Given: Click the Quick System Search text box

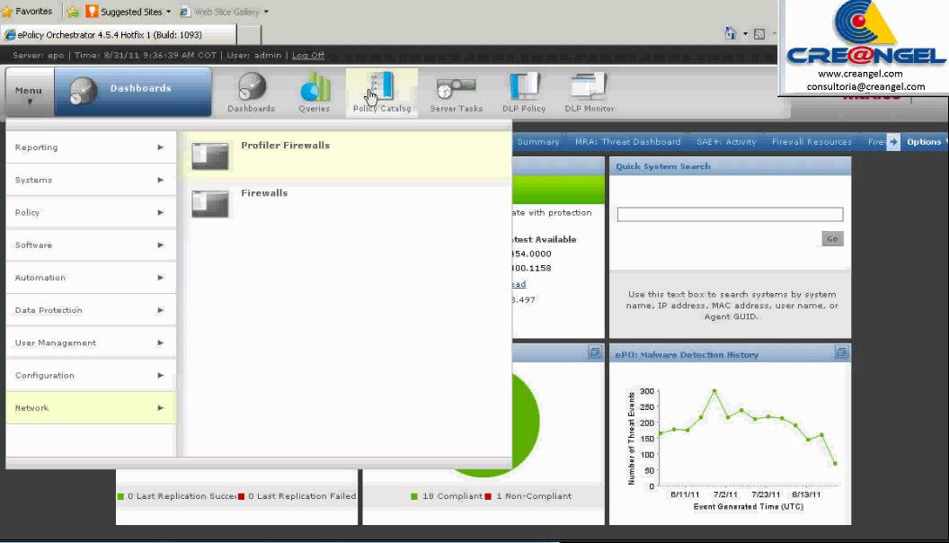Looking at the screenshot, I should [x=730, y=214].
